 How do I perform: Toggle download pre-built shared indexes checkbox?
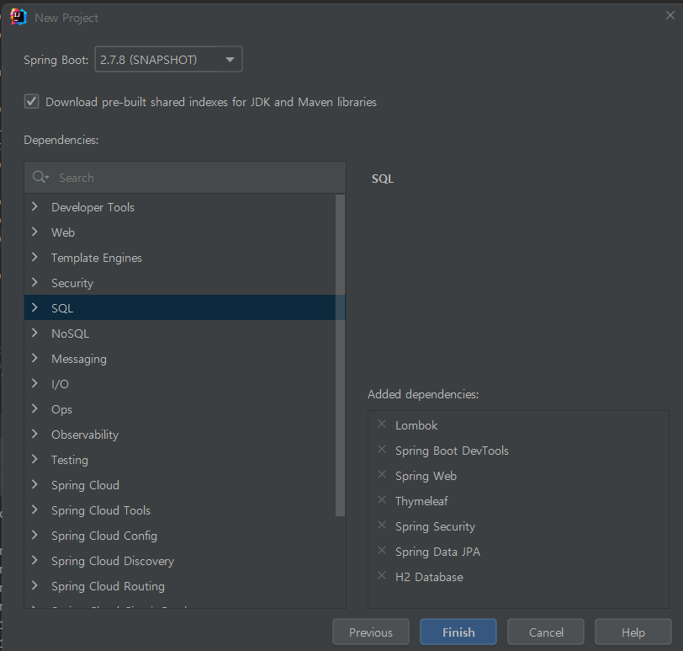click(x=31, y=102)
